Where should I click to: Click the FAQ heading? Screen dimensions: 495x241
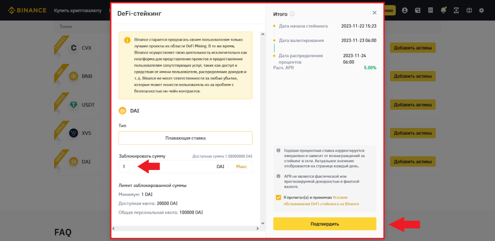[x=63, y=232]
